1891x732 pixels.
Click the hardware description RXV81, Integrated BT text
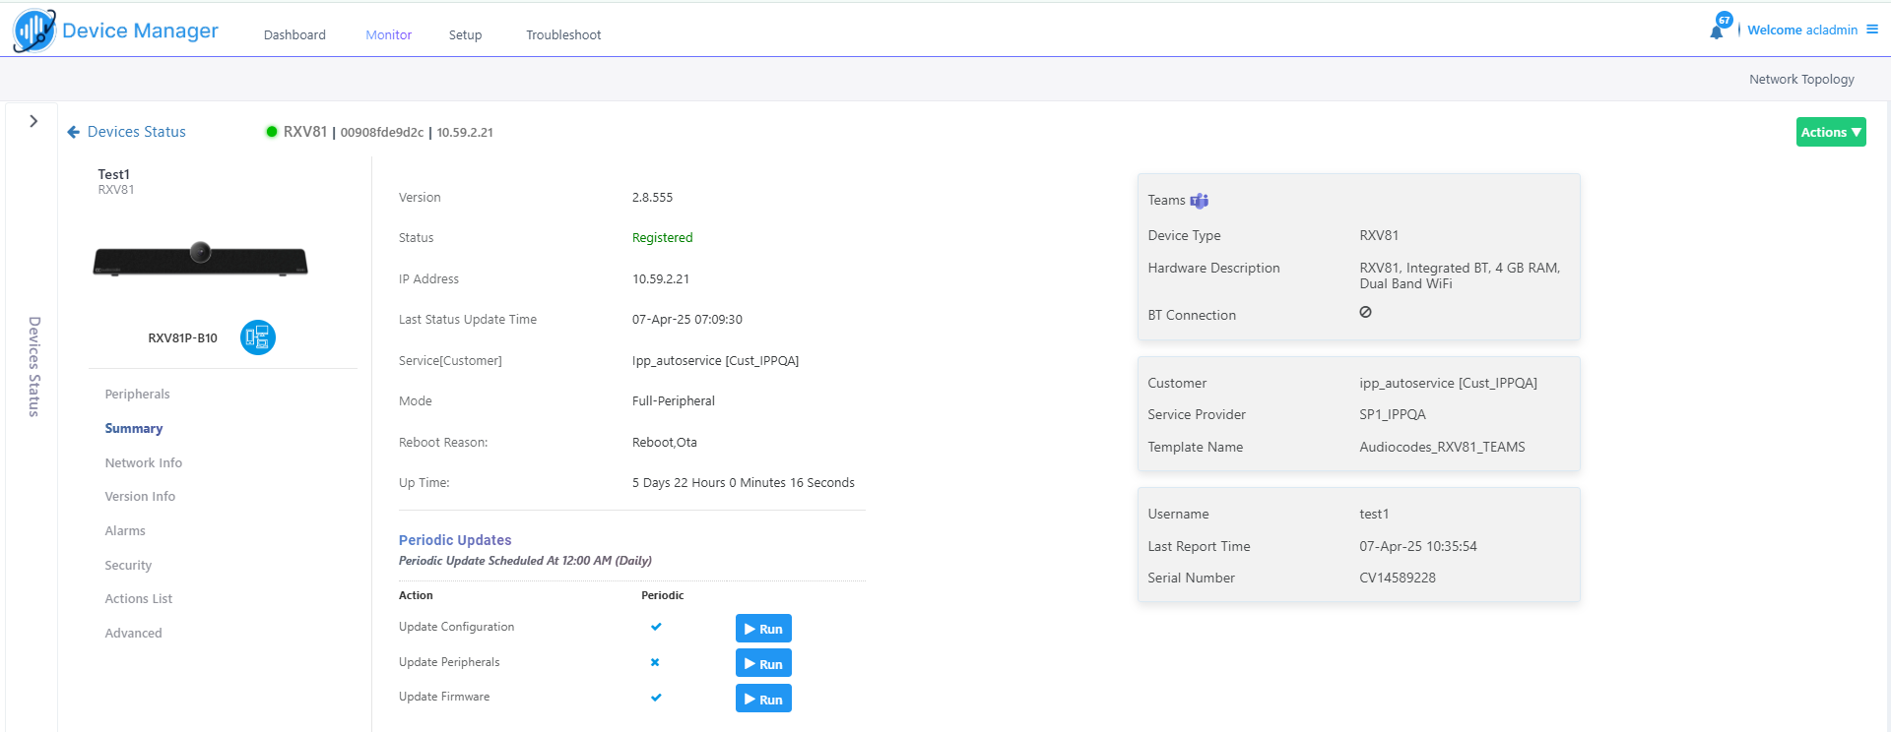[x=1460, y=275]
